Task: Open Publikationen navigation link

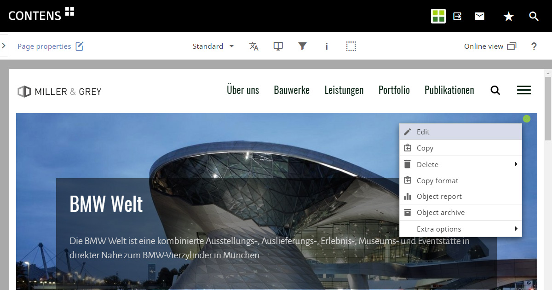Action: click(x=449, y=90)
